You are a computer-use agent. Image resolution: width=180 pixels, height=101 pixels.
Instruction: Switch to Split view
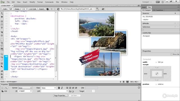pos(11,9)
